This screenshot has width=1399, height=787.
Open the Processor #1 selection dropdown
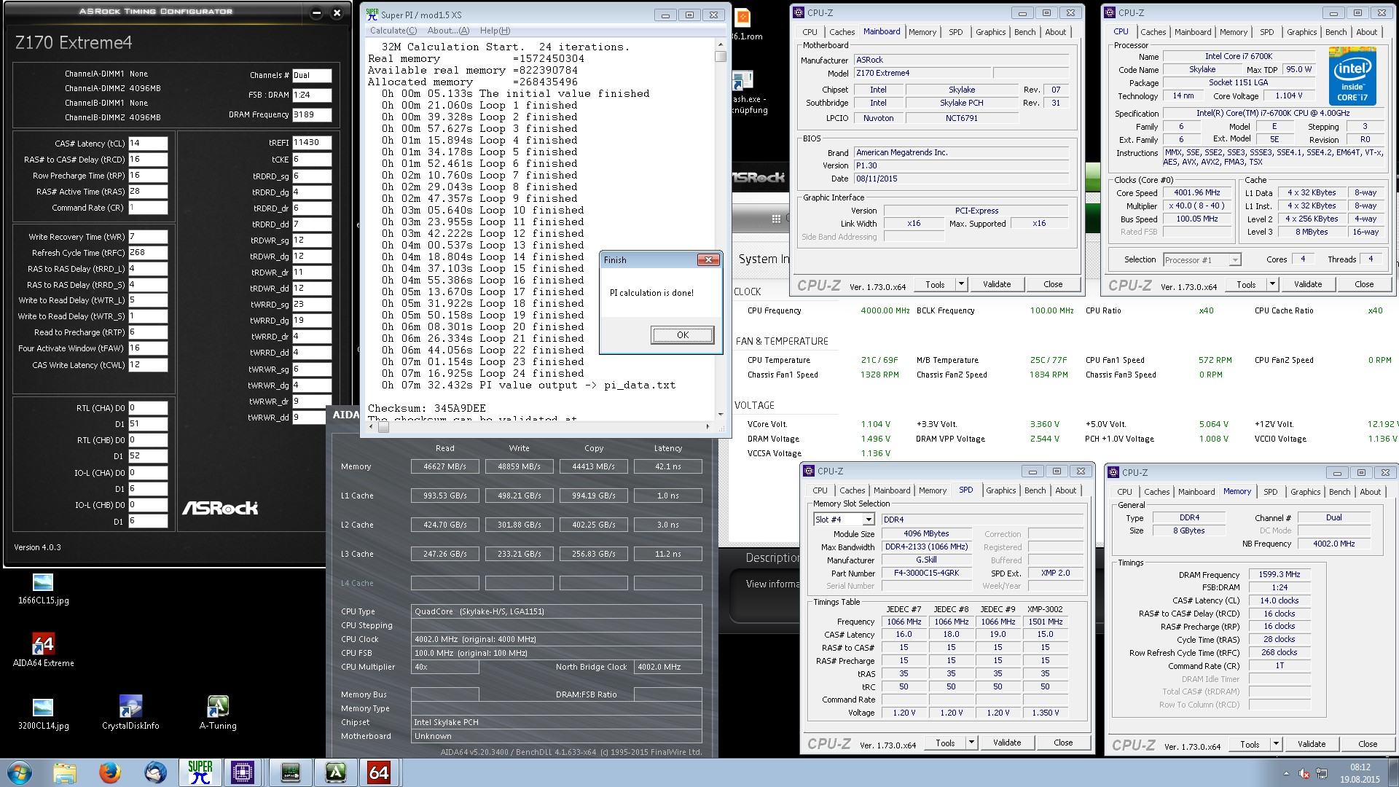point(1234,260)
